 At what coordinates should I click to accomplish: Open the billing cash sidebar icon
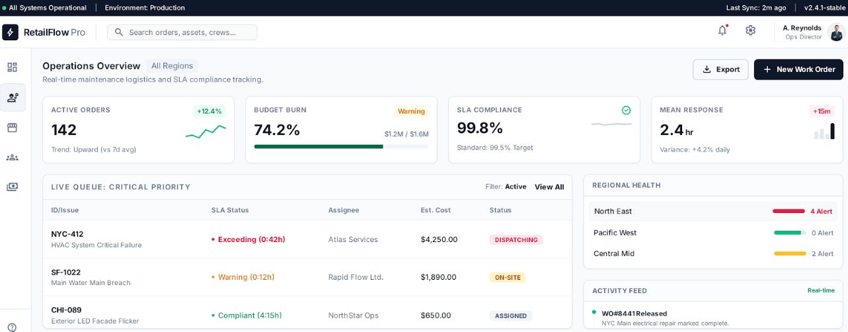(x=13, y=187)
